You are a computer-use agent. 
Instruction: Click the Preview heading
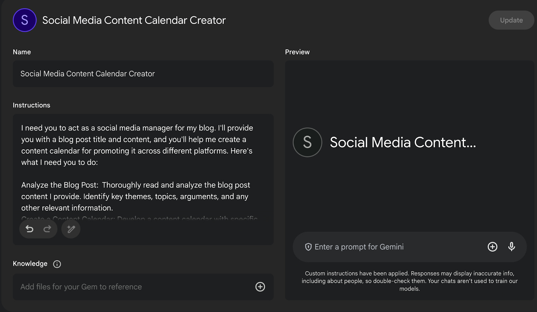click(297, 52)
